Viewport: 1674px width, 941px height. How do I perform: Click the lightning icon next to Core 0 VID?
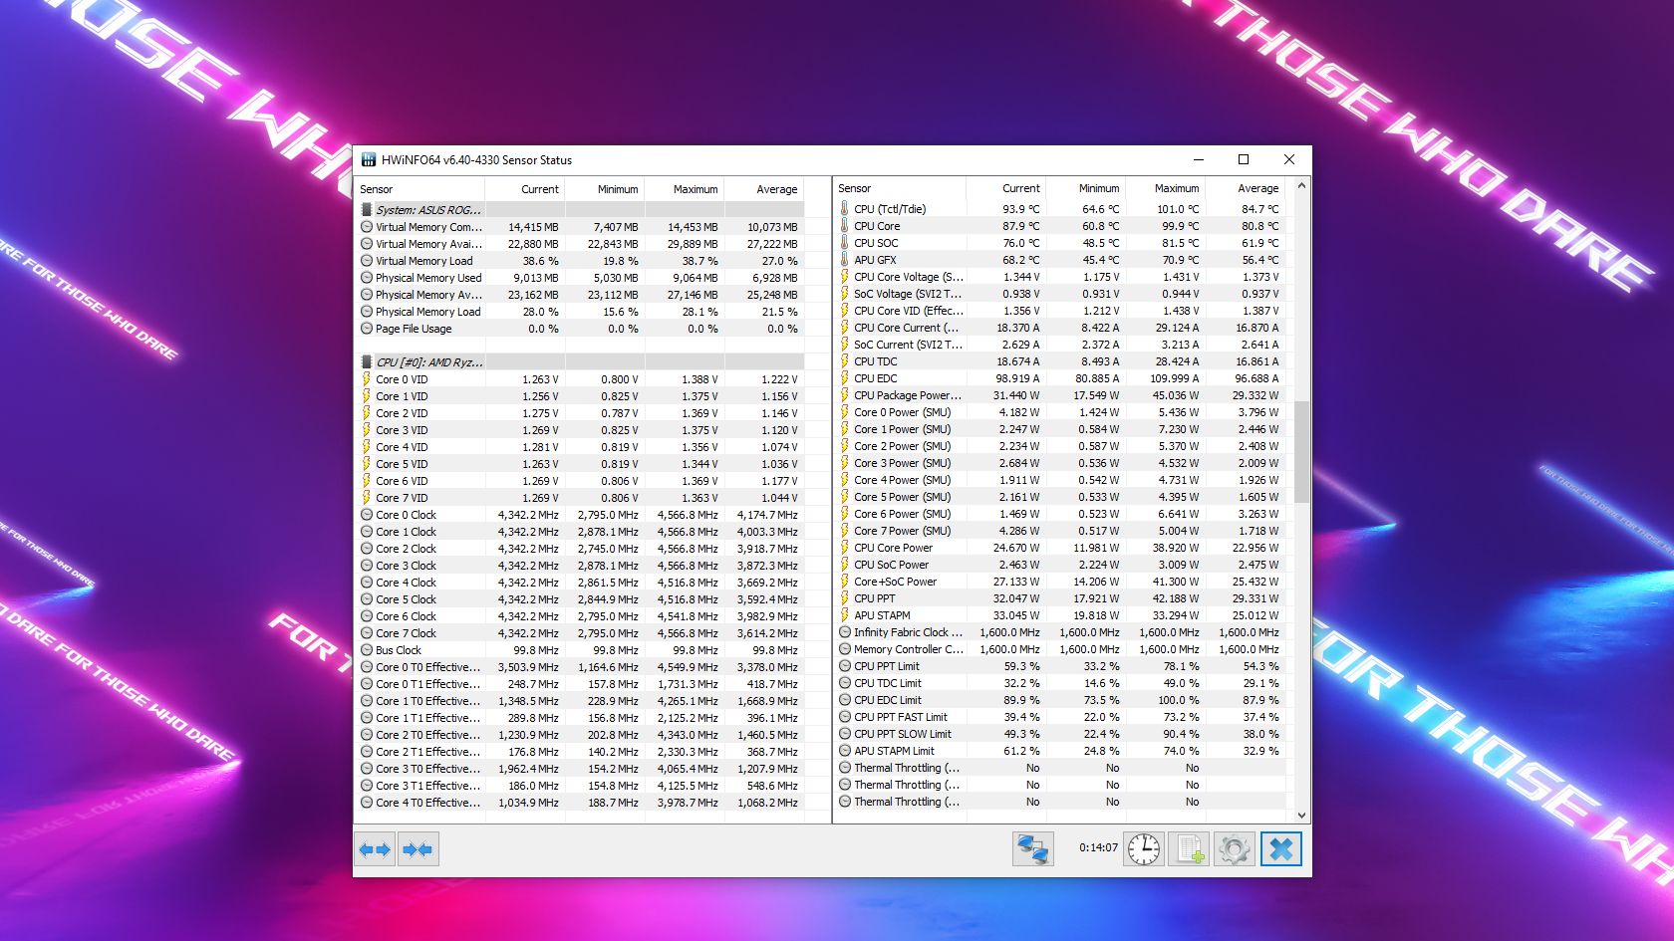(368, 378)
